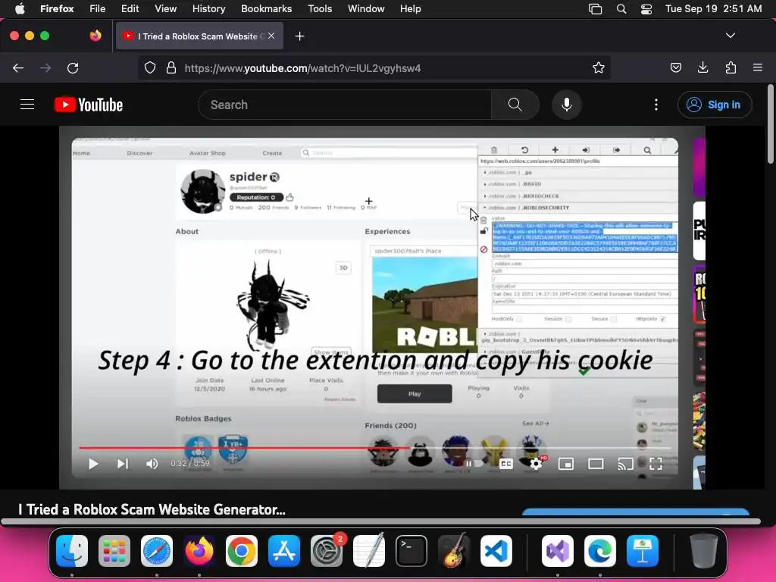Image resolution: width=776 pixels, height=582 pixels.
Task: Launch GarageBand from the Dock
Action: tap(454, 550)
